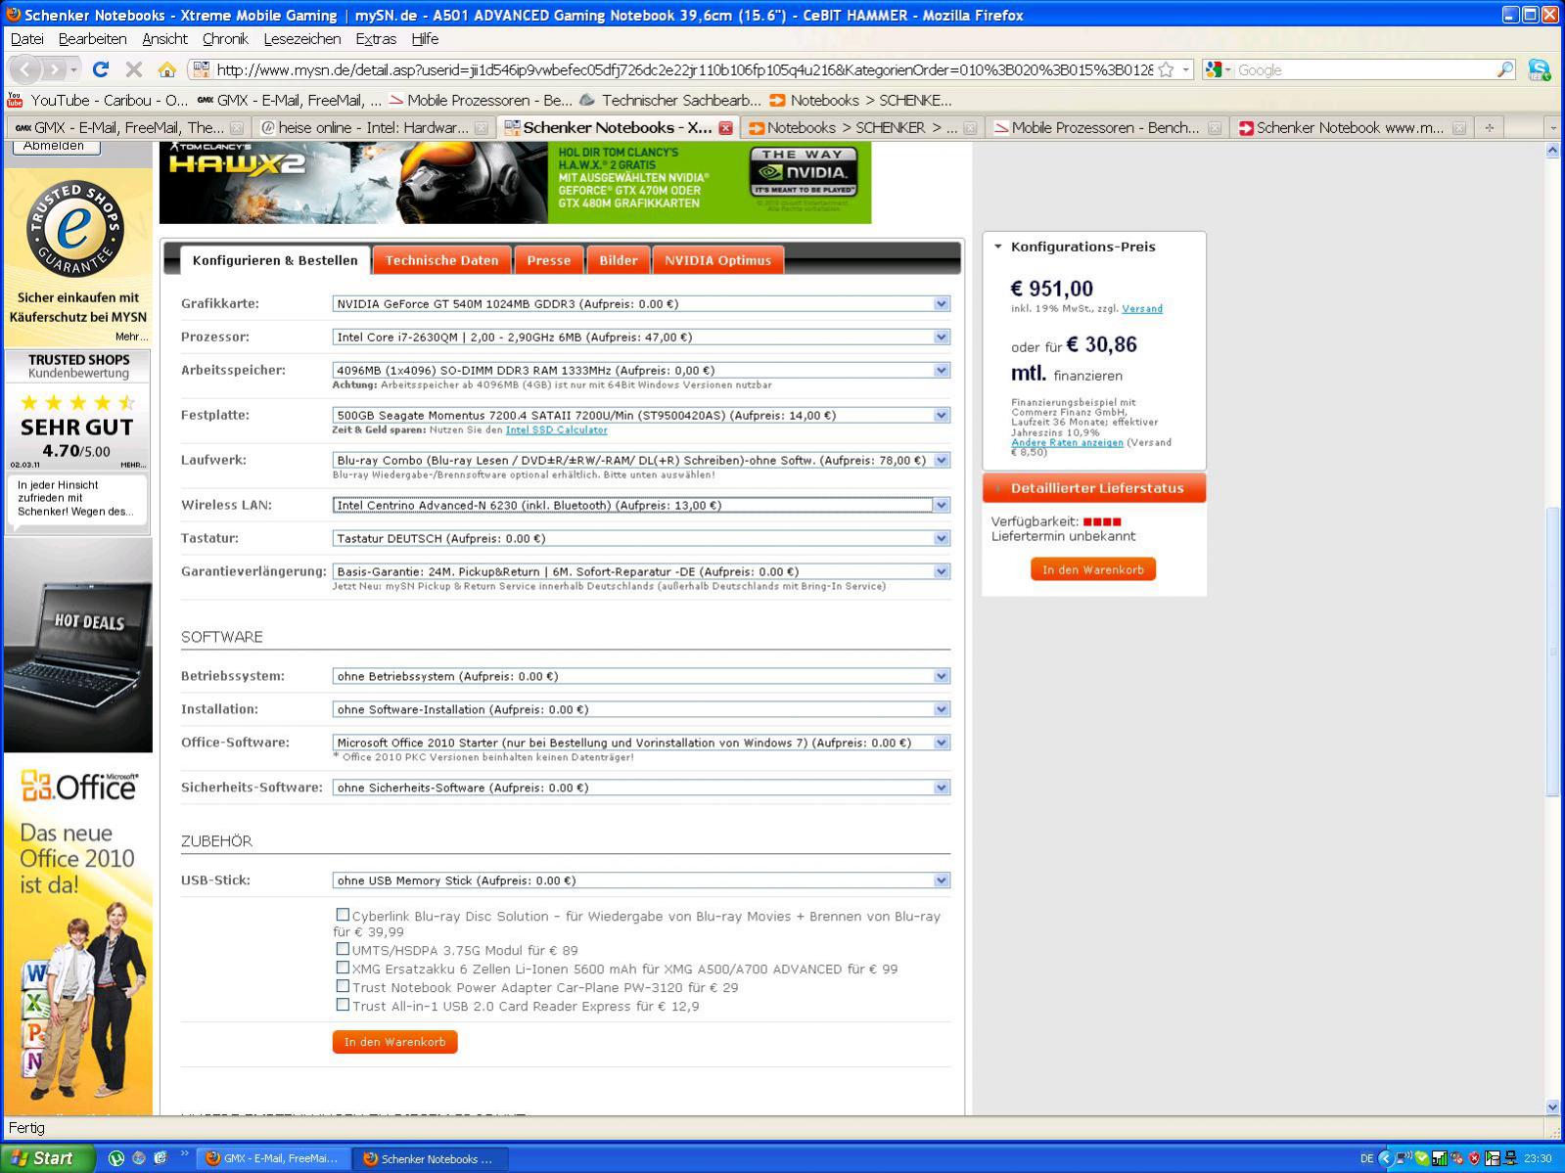Image resolution: width=1565 pixels, height=1173 pixels.
Task: Click into the URL address field
Action: (682, 69)
